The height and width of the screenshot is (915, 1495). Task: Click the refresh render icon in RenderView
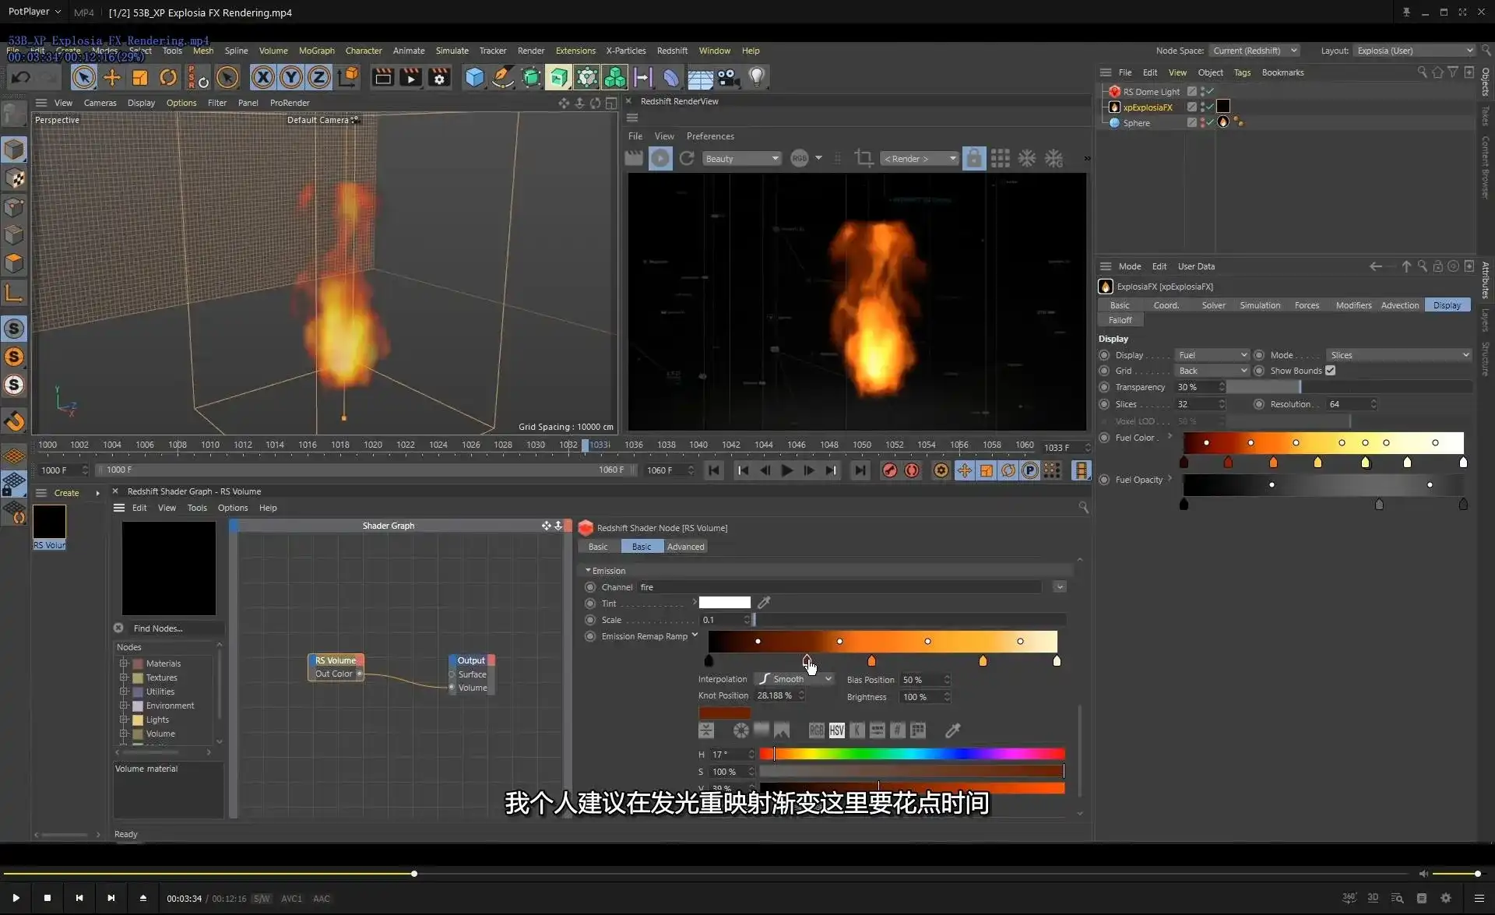(x=687, y=159)
